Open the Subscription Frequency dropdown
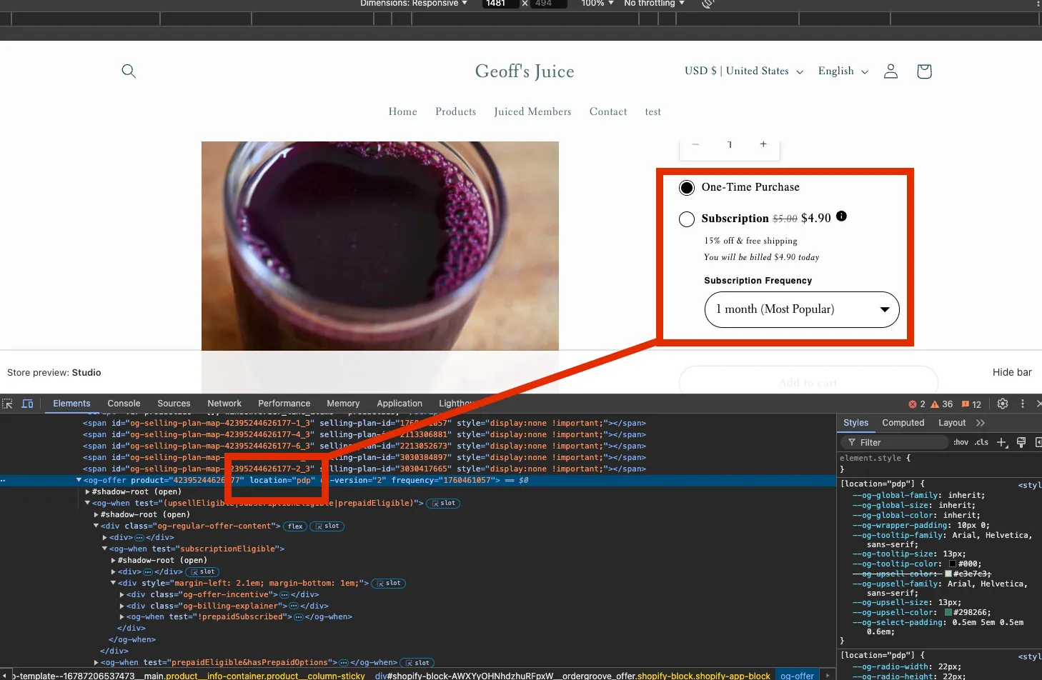Image resolution: width=1042 pixels, height=680 pixels. click(802, 309)
